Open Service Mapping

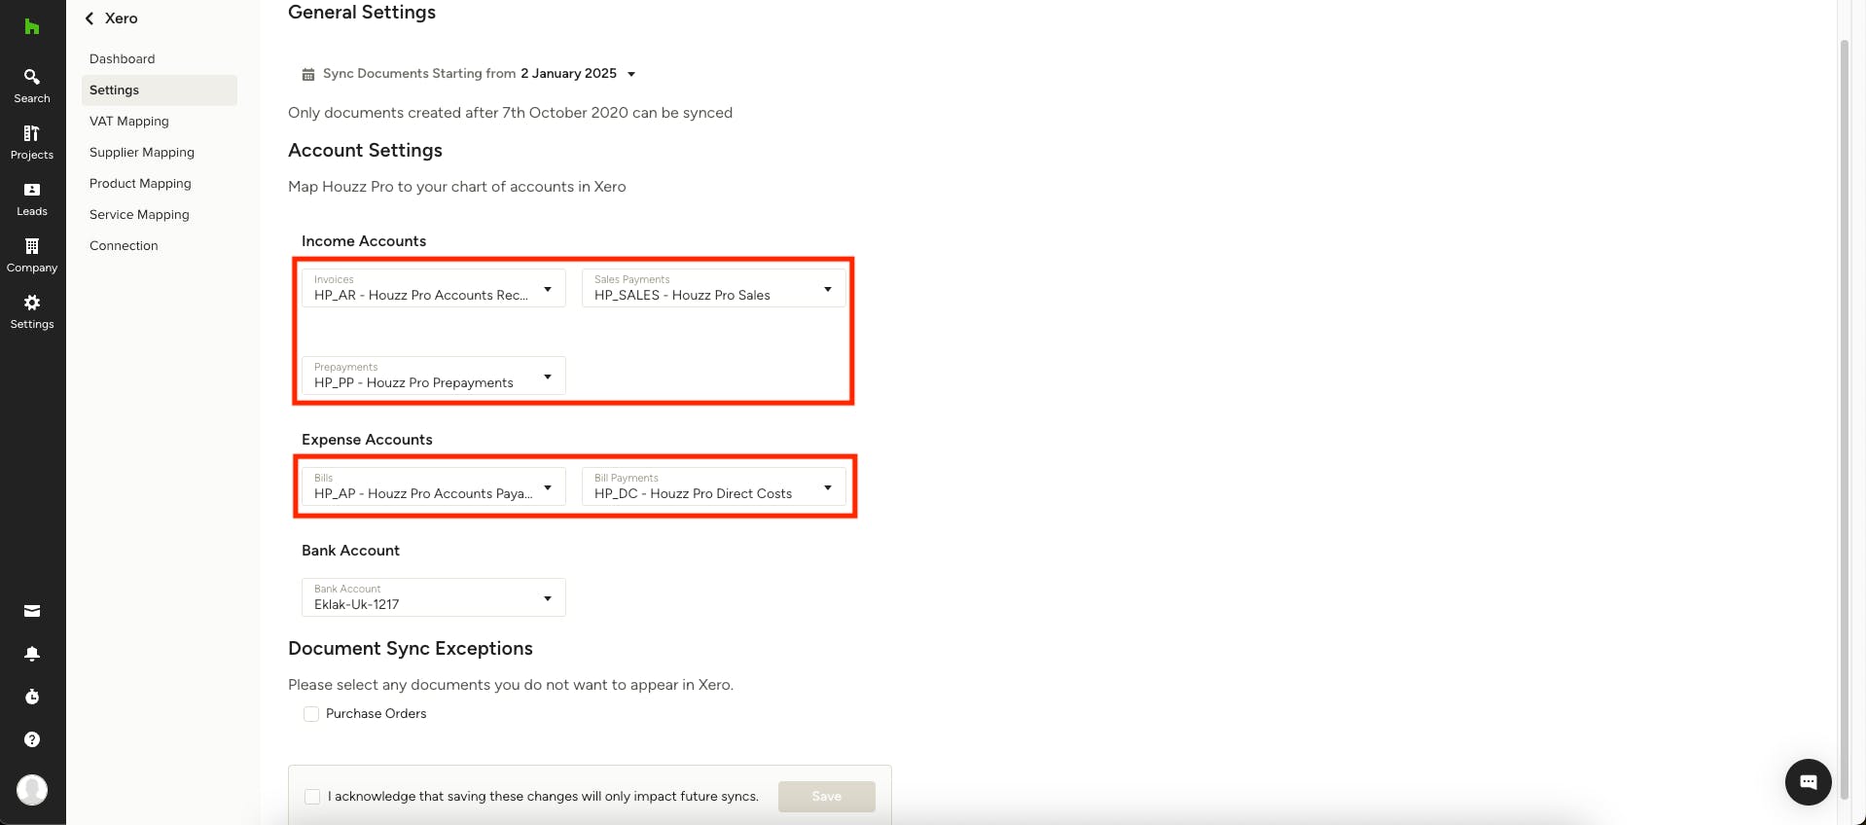tap(160, 215)
